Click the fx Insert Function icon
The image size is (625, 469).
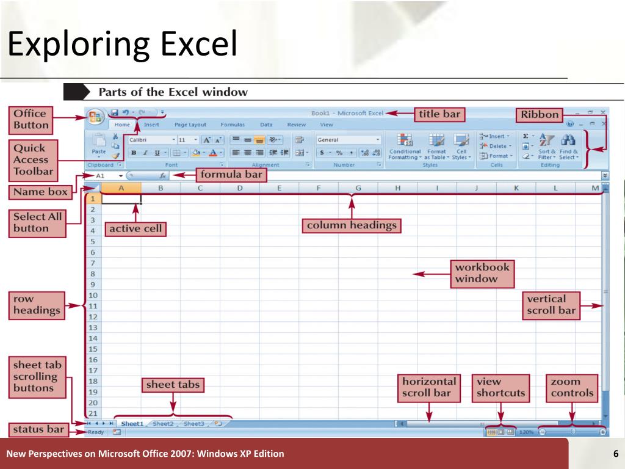(162, 175)
